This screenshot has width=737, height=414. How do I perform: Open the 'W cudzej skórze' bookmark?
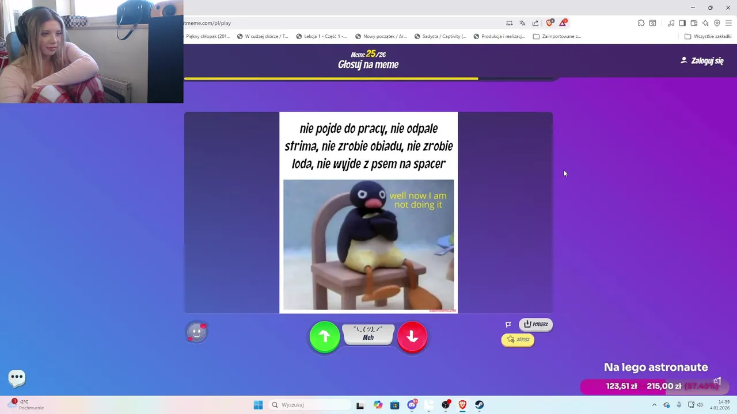[263, 36]
